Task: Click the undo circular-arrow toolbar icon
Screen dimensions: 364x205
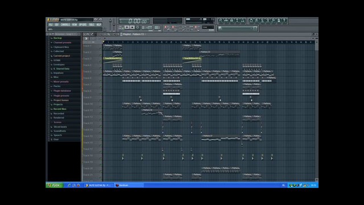Action: point(251,20)
